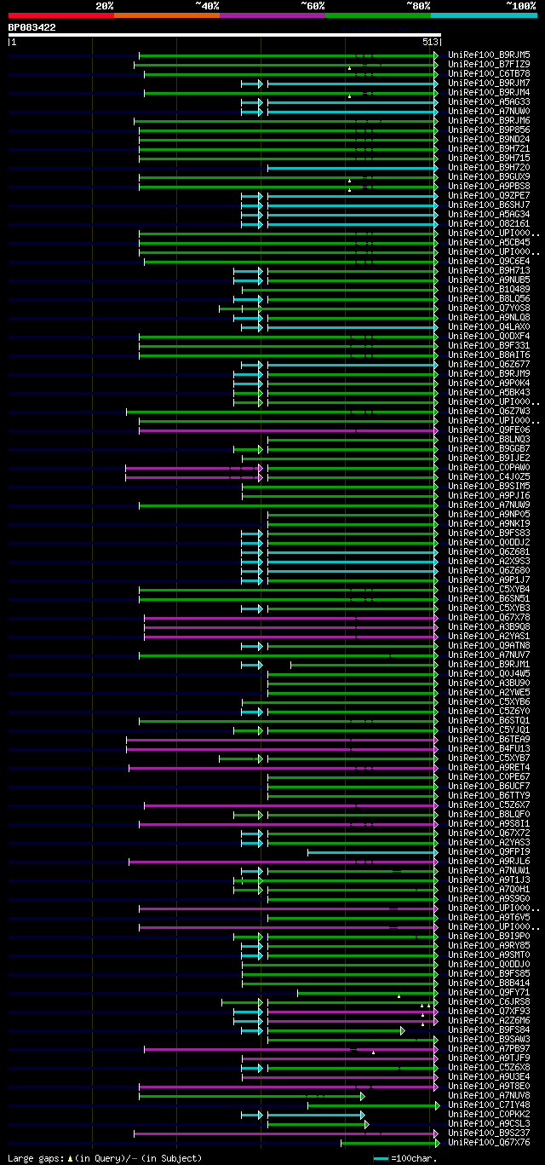Click the UniRef100_B9H720 label
545x1165 pixels.
[490, 167]
